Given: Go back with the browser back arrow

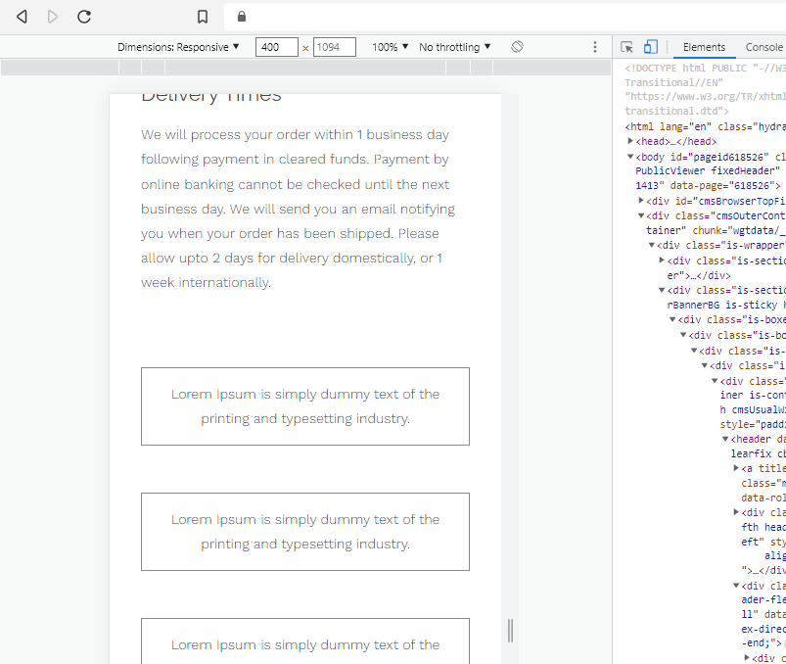Looking at the screenshot, I should 22,17.
